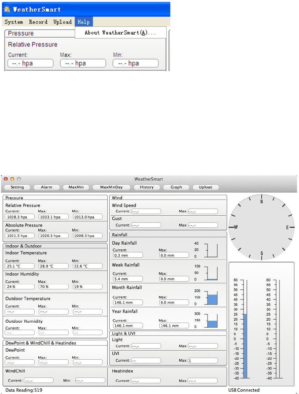Click the left thermometer gauge bar

point(245,329)
